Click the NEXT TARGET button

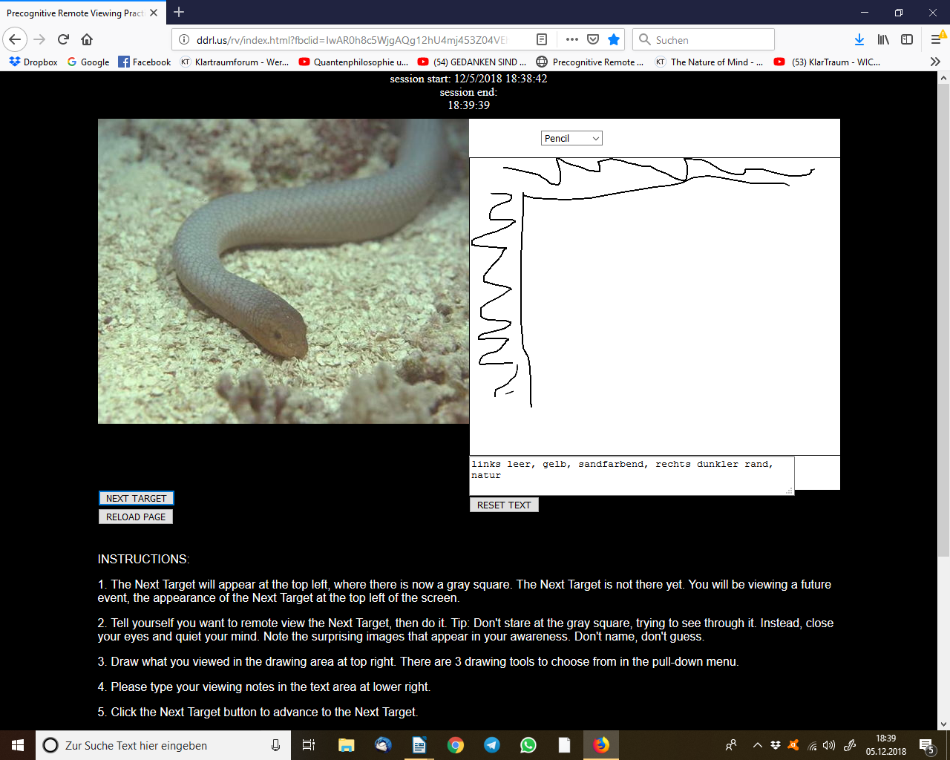(137, 498)
